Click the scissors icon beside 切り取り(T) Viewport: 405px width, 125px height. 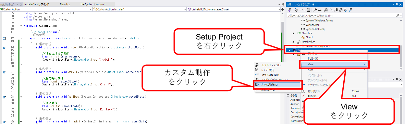tap(304, 91)
